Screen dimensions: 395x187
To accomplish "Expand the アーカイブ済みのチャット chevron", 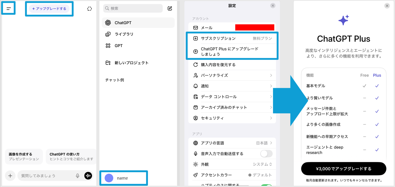I will pyautogui.click(x=271, y=107).
